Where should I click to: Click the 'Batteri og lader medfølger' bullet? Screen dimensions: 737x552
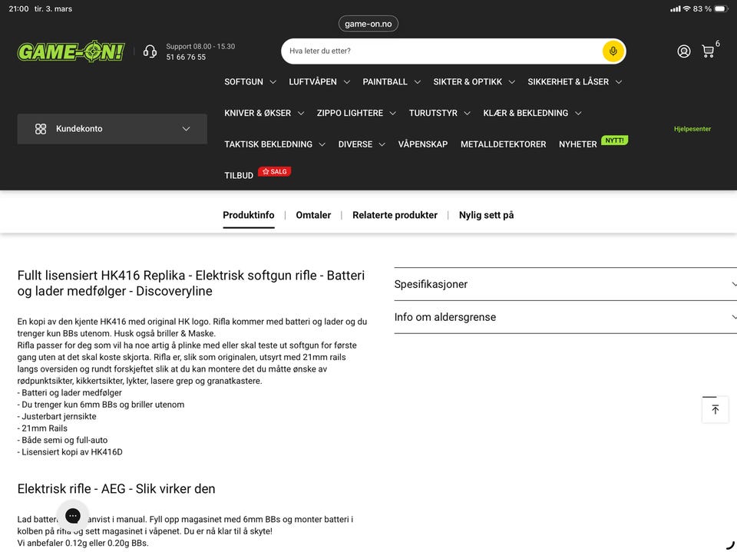click(70, 392)
